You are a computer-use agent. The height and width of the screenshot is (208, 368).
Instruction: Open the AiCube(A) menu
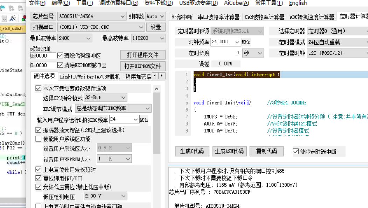pos(237,3)
